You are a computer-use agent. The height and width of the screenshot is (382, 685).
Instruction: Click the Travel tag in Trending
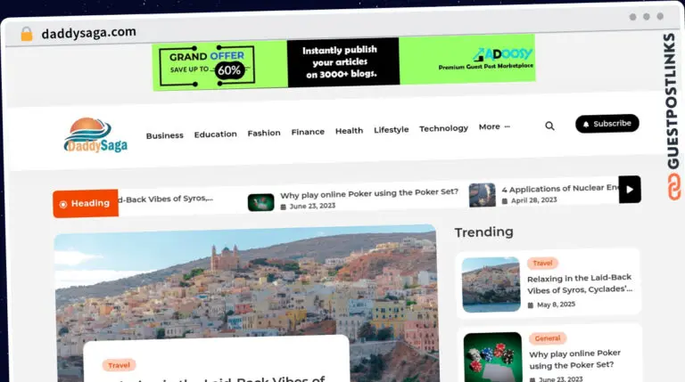coord(542,263)
